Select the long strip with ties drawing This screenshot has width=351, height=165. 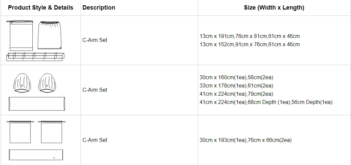(35, 56)
